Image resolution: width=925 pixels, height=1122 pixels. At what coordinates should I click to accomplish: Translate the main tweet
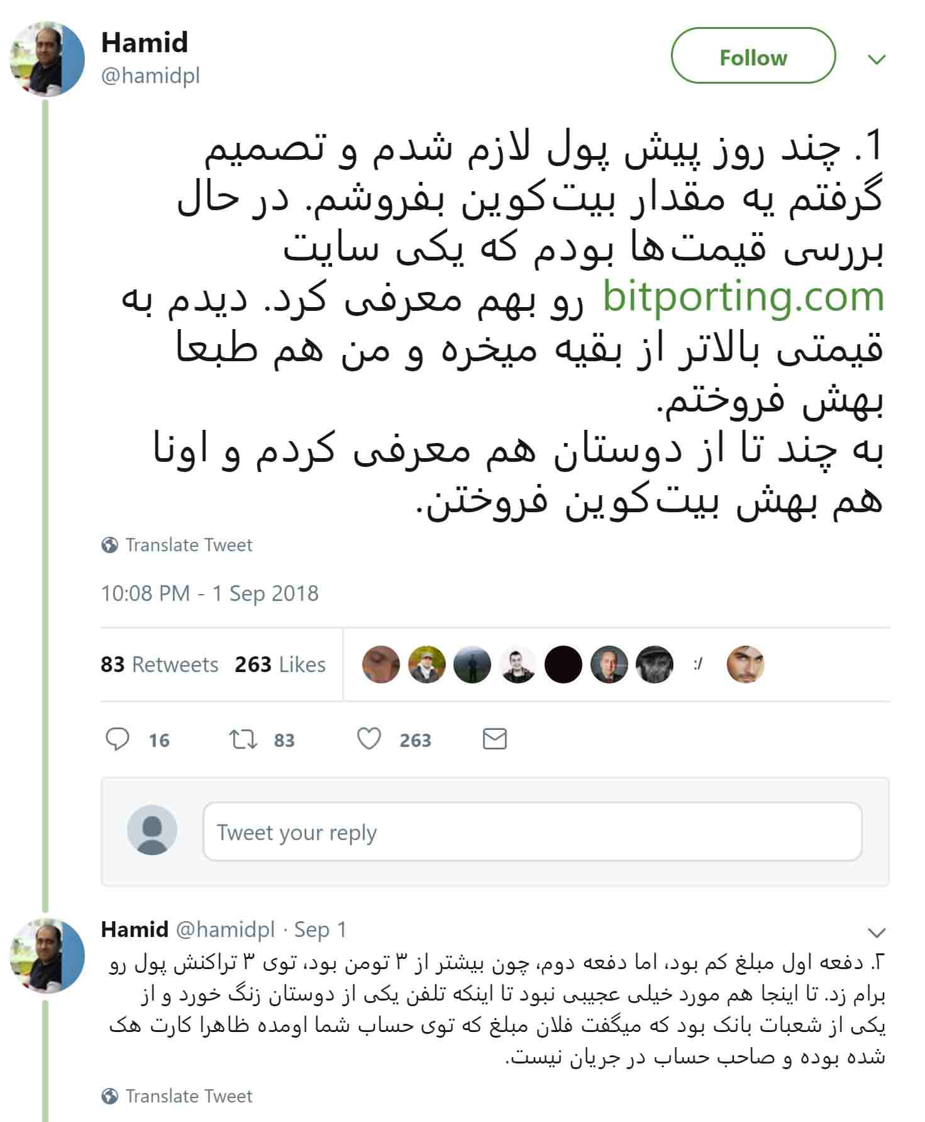coord(189,545)
